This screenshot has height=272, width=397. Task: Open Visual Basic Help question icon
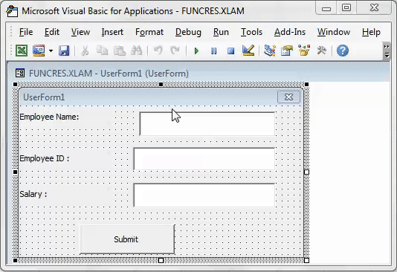pos(343,51)
